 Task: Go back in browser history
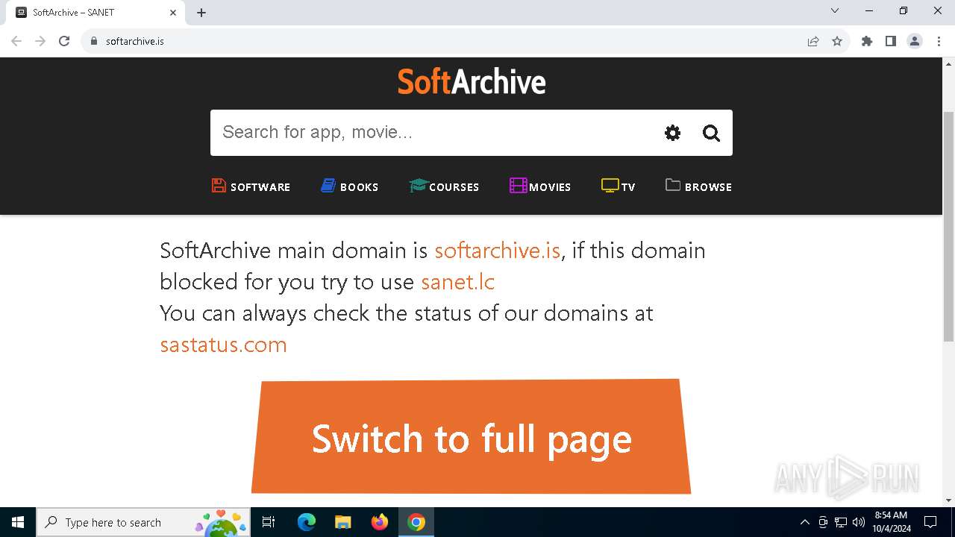16,41
